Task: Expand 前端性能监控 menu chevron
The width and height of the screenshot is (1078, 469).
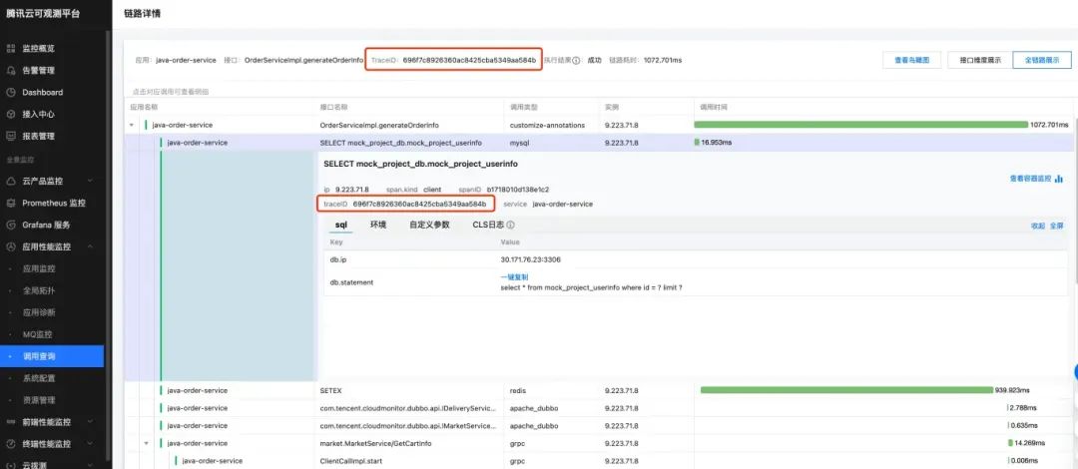Action: click(90, 421)
